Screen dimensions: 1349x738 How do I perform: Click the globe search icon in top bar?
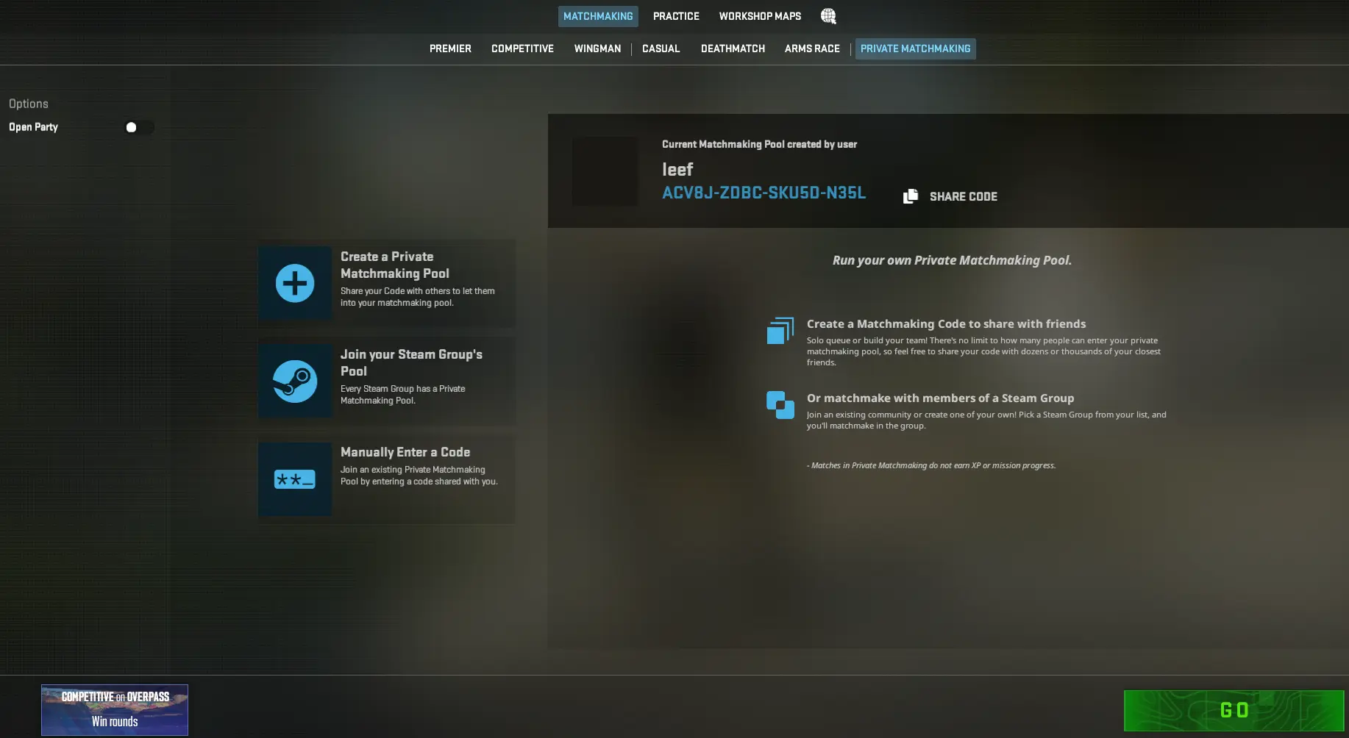[x=828, y=16]
